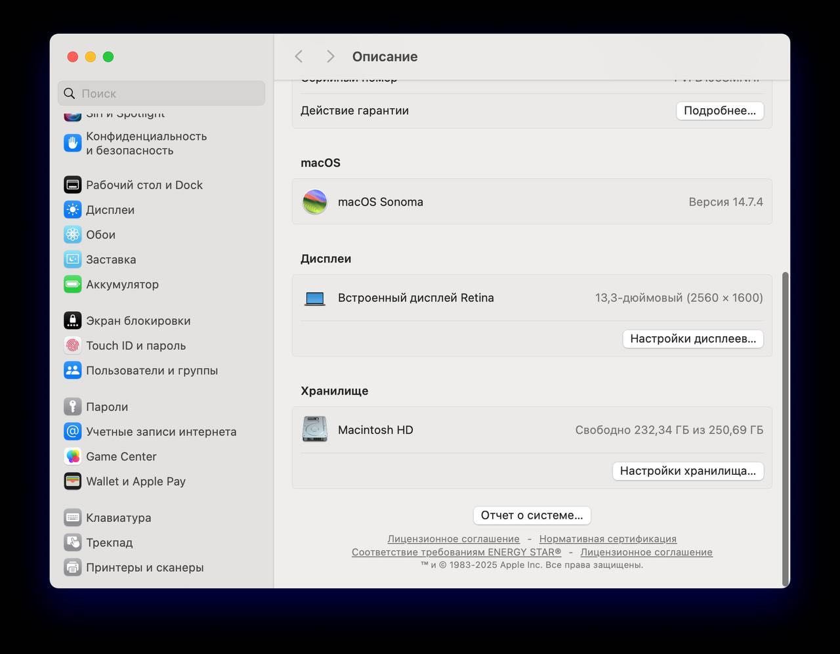This screenshot has width=840, height=654.
Task: Select Дисплеи in the sidebar
Action: tap(161, 209)
